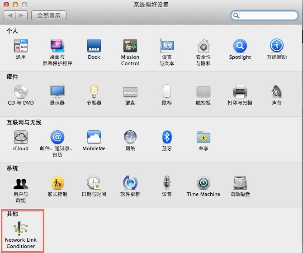
Task: Go back with the left arrow button
Action: click(x=9, y=15)
